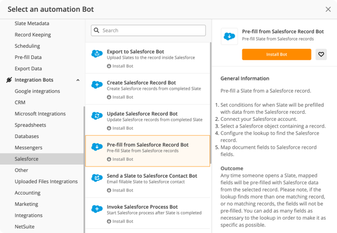Image resolution: width=337 pixels, height=233 pixels.
Task: Select Pre-fill from Salesforce Record Bot list title
Action: click(147, 145)
